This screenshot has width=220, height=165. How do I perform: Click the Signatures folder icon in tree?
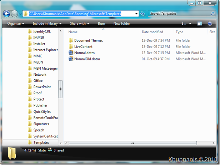30,124
